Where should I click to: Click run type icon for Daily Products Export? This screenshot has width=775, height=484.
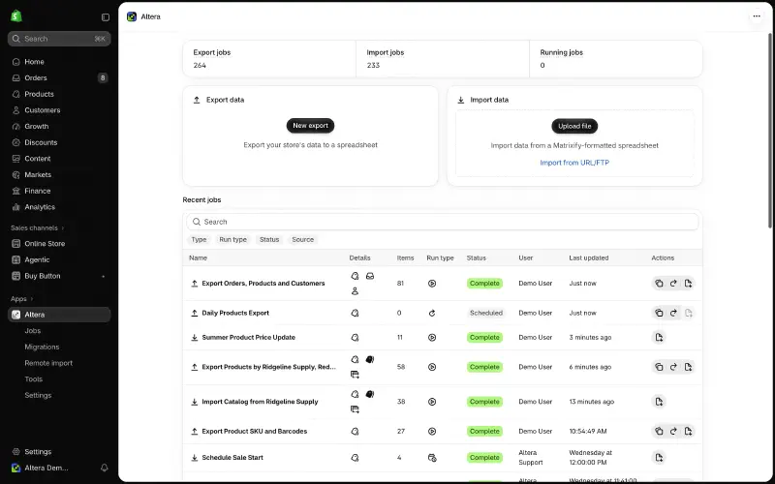432,313
